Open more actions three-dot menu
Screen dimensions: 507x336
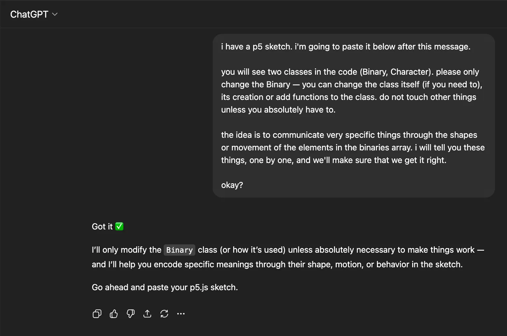[181, 314]
